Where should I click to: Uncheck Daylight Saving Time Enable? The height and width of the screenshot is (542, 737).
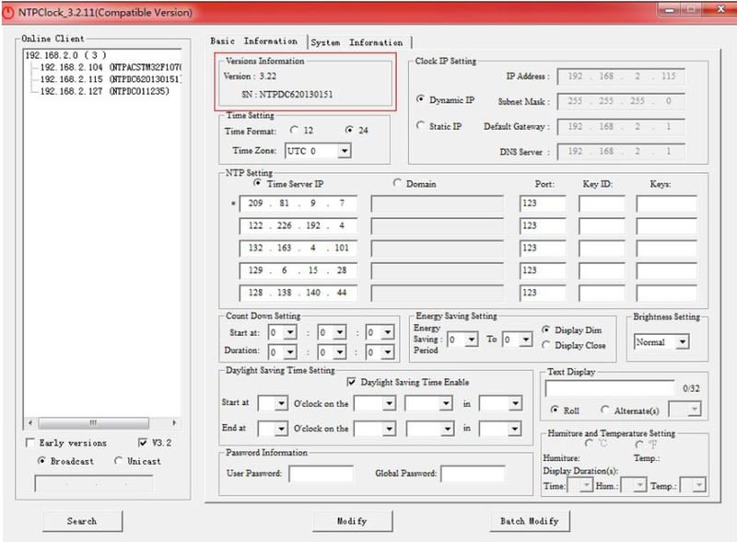[352, 382]
